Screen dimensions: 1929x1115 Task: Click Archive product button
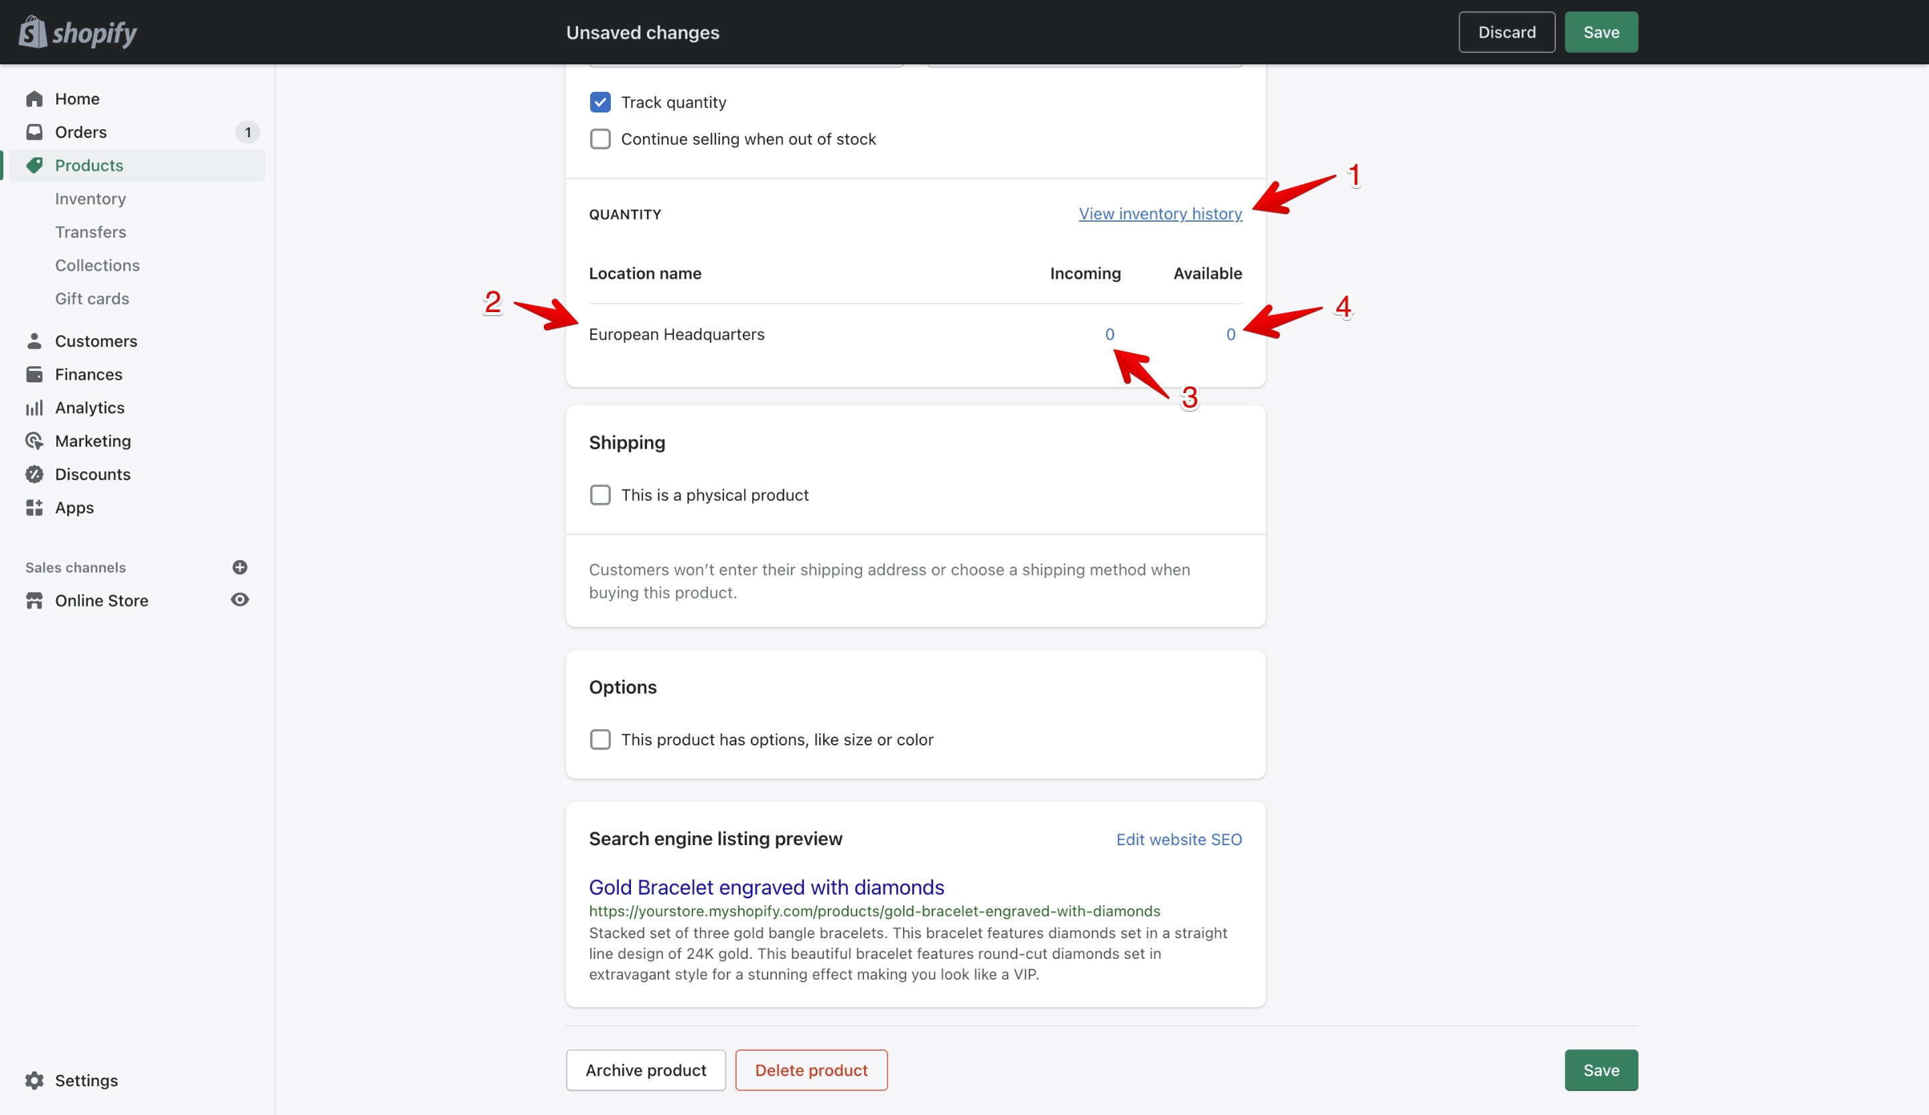pos(645,1070)
